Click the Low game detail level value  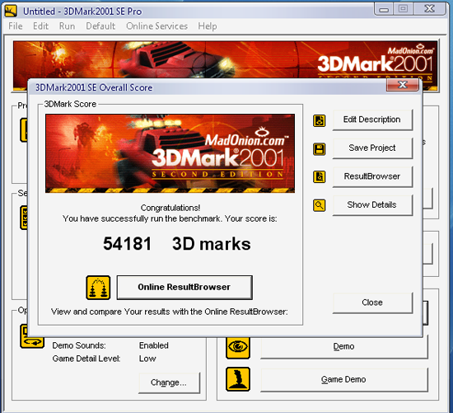point(147,359)
